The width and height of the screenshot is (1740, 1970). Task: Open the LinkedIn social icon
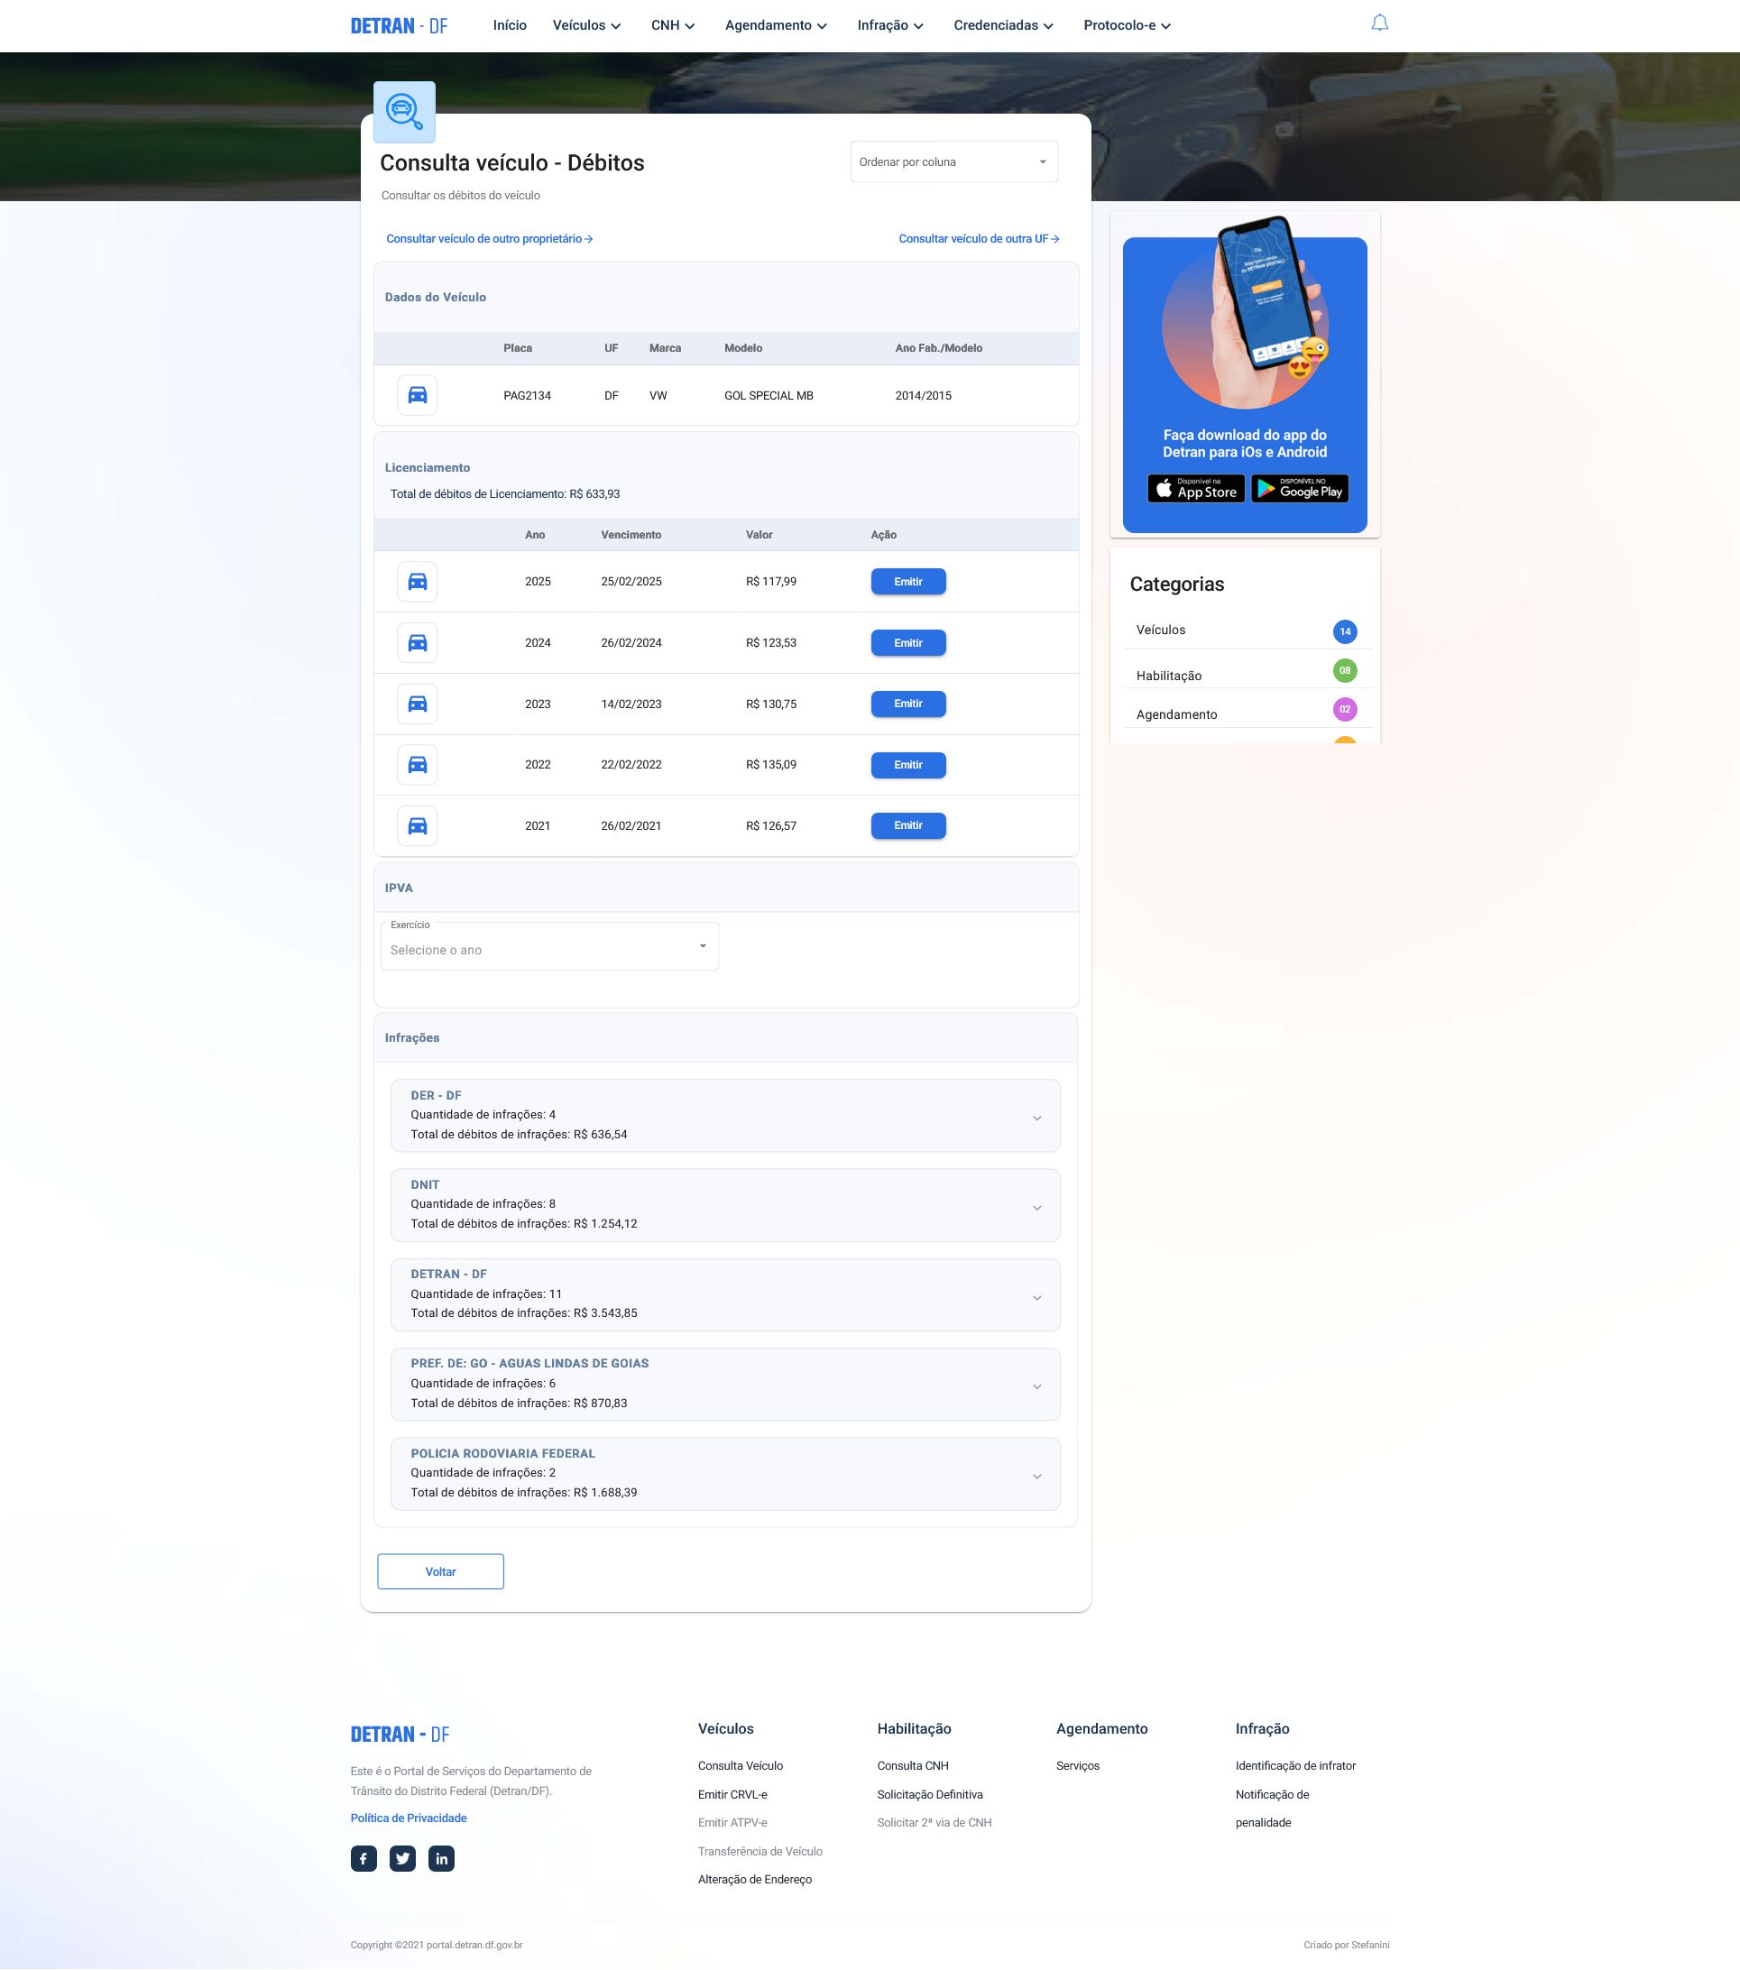click(x=441, y=1858)
